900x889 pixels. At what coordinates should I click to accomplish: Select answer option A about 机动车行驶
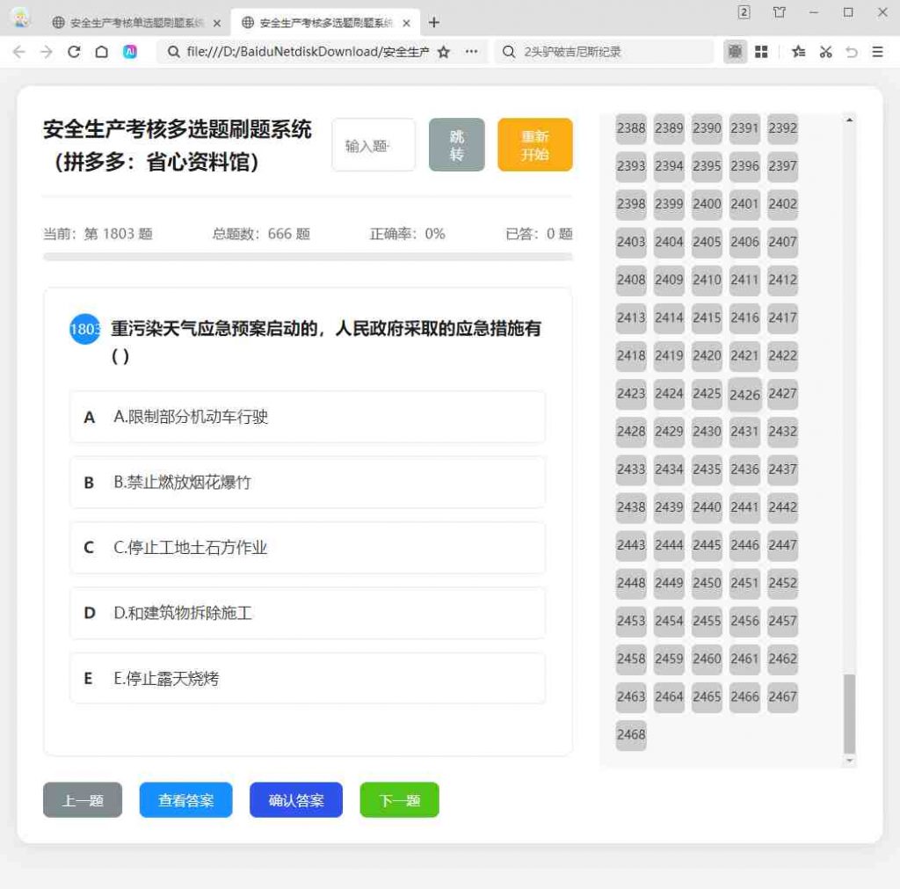306,416
